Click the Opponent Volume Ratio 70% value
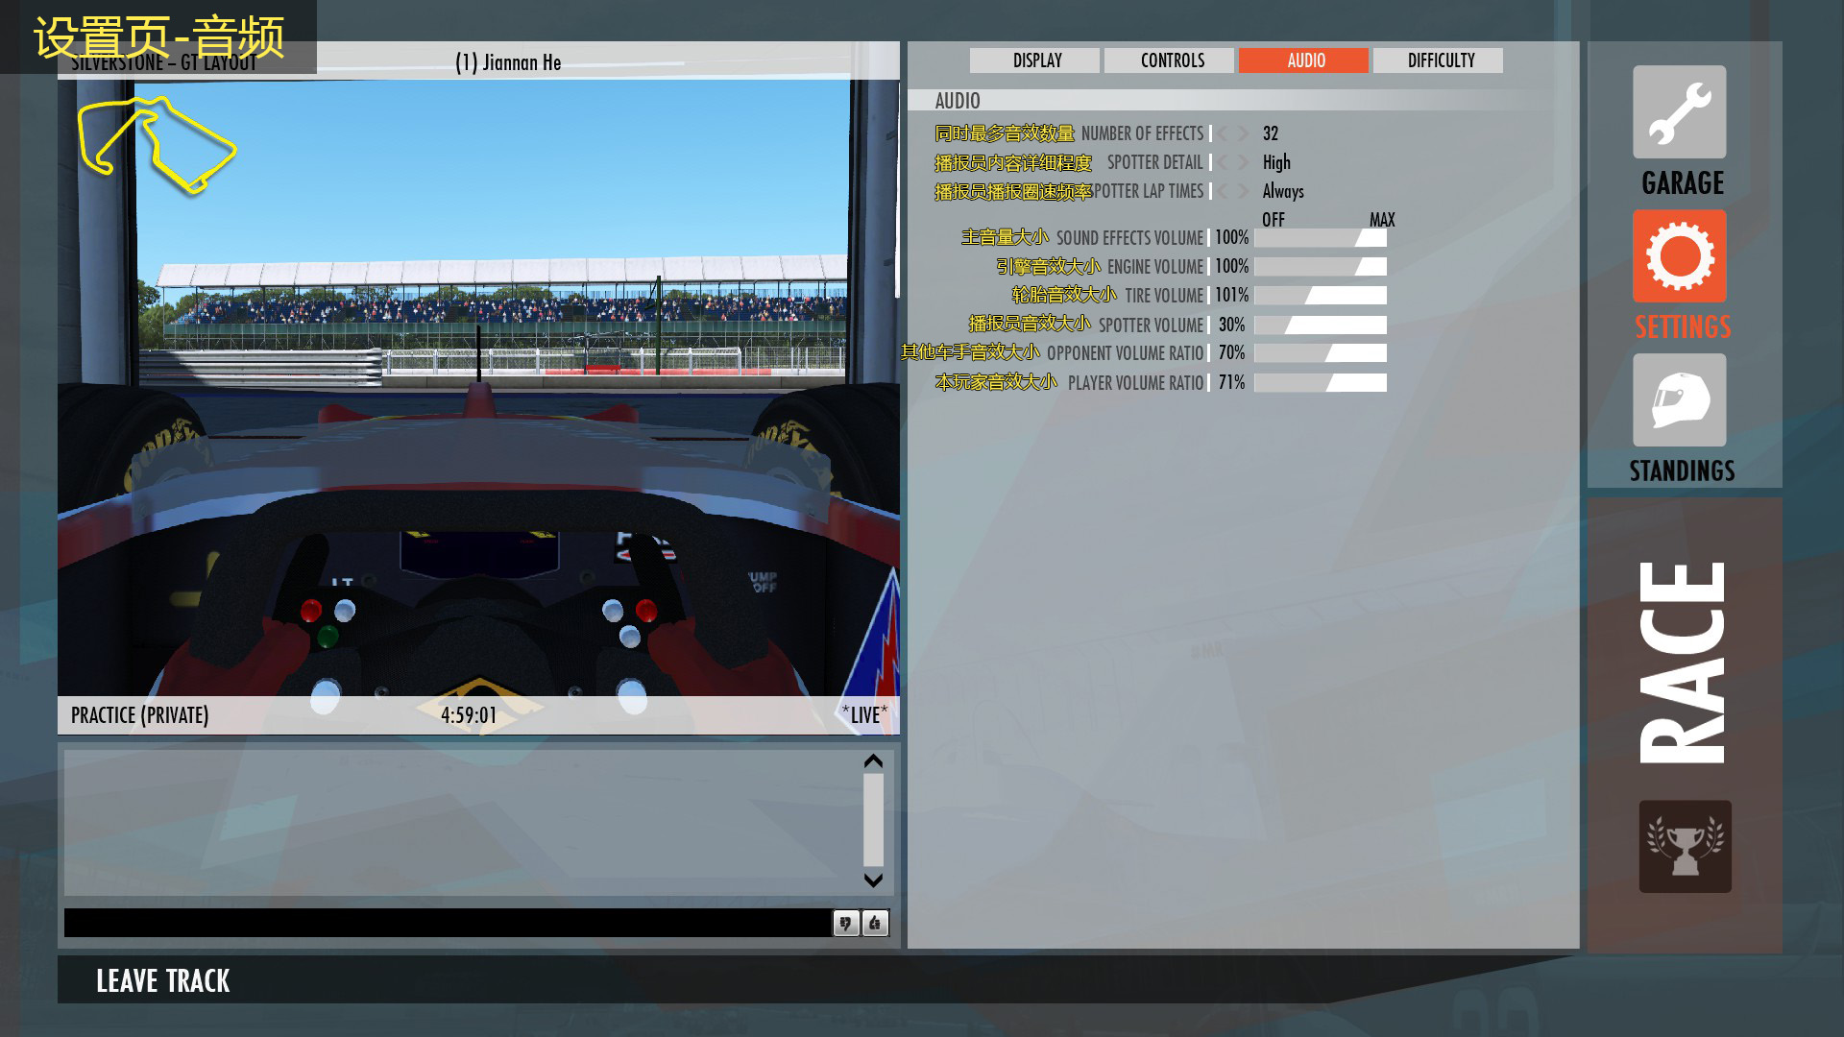 pyautogui.click(x=1232, y=352)
